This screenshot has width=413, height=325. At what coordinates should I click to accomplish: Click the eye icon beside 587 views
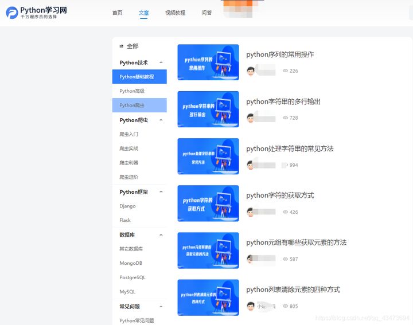(x=285, y=259)
